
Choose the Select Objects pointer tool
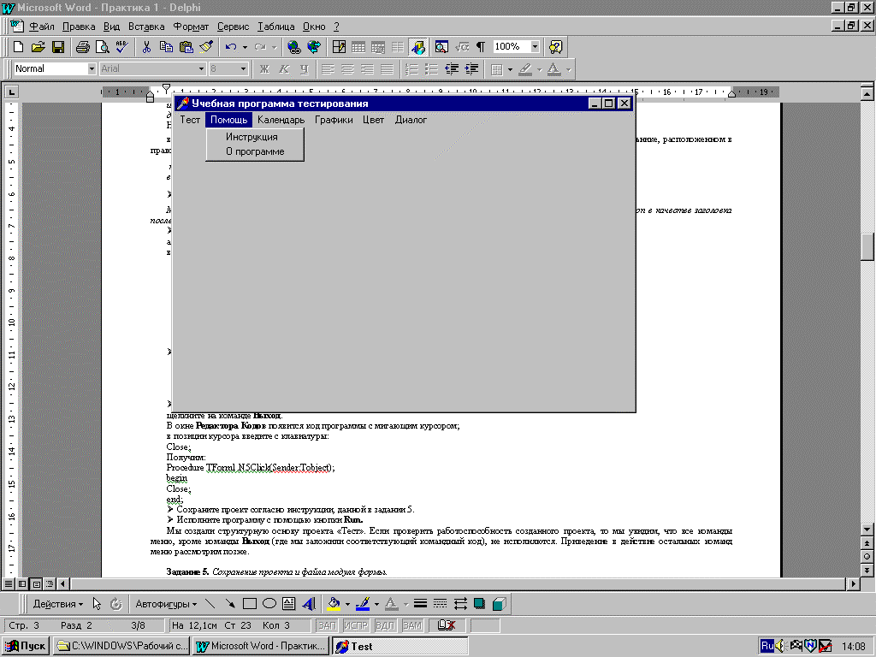pos(97,604)
